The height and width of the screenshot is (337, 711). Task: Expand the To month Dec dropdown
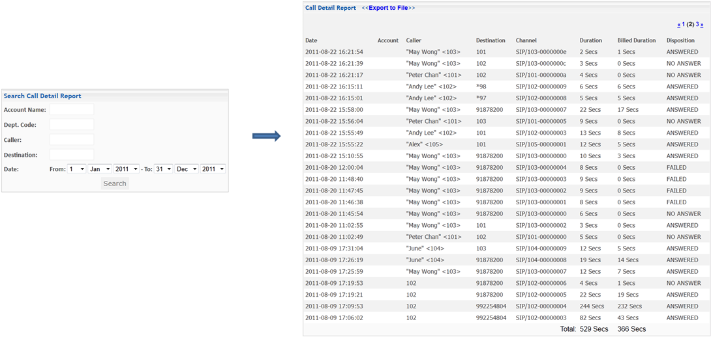coord(187,168)
